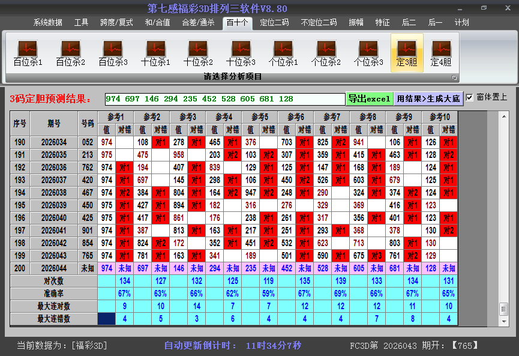Screen dimensions: 519x356
Task: Switch to the 定位二码 tab
Action: (274, 23)
